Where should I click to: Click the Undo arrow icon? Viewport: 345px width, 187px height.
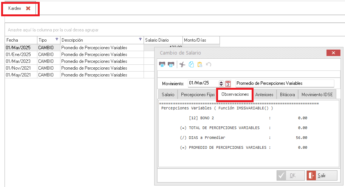coord(209,64)
